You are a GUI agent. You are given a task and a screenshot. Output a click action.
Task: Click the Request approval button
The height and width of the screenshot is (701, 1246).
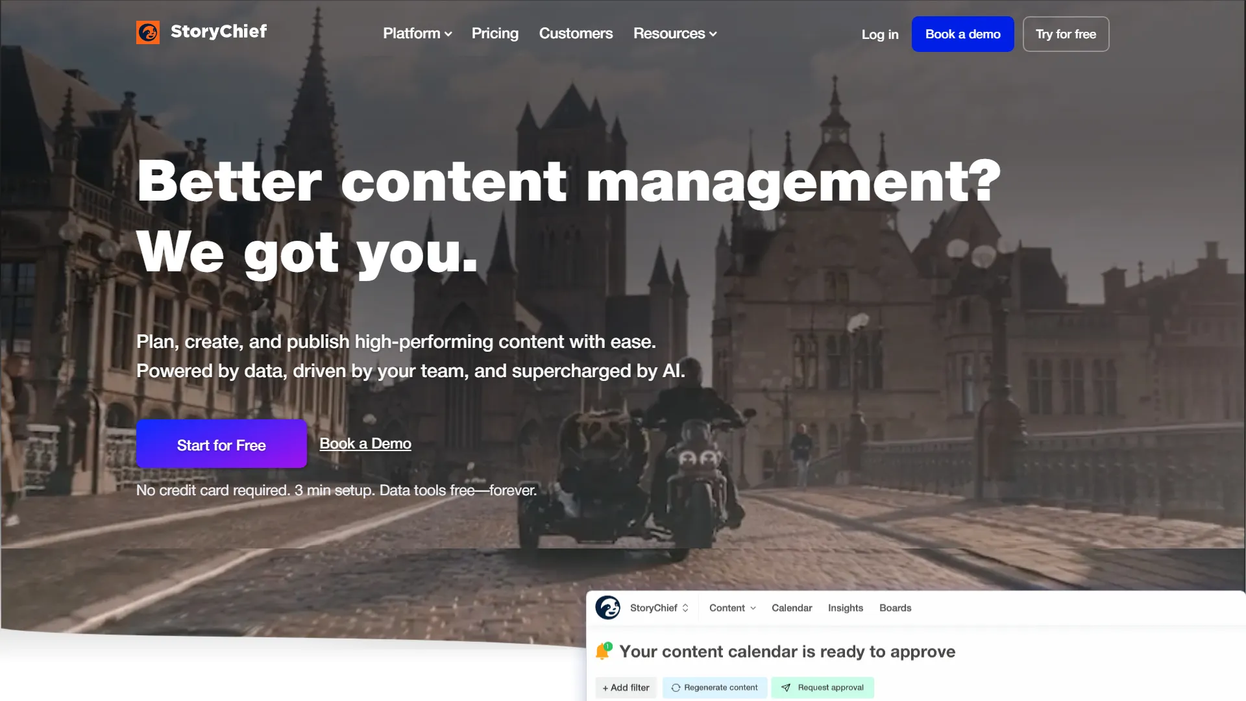pos(822,687)
